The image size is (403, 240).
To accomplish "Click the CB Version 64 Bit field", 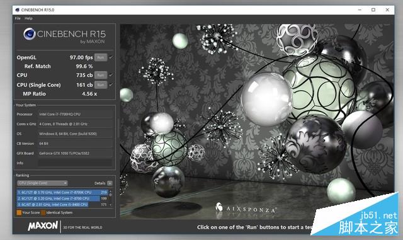I will [75, 143].
